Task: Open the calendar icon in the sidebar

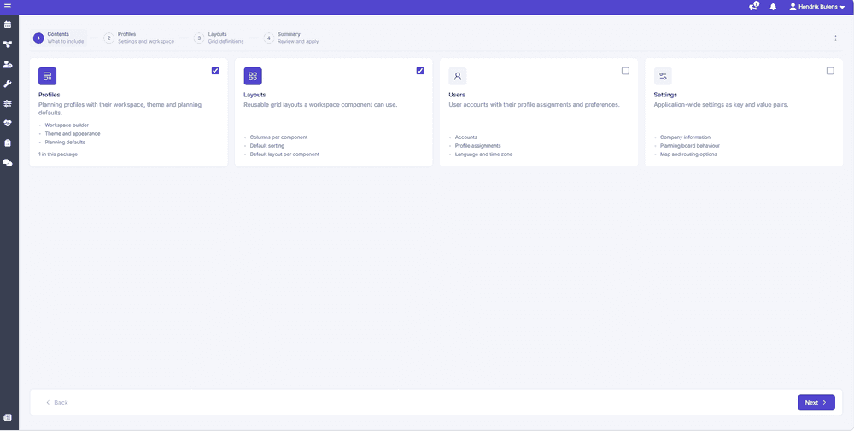Action: click(x=8, y=25)
